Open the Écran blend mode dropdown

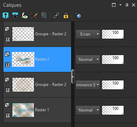88,34
